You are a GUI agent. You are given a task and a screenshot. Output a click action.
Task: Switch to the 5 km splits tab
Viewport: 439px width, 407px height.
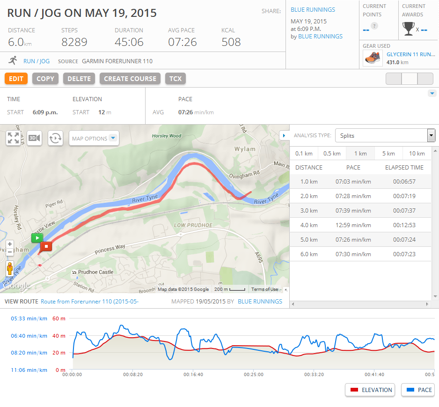coord(388,154)
